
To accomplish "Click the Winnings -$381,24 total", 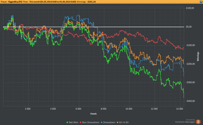I will click(x=86, y=2).
